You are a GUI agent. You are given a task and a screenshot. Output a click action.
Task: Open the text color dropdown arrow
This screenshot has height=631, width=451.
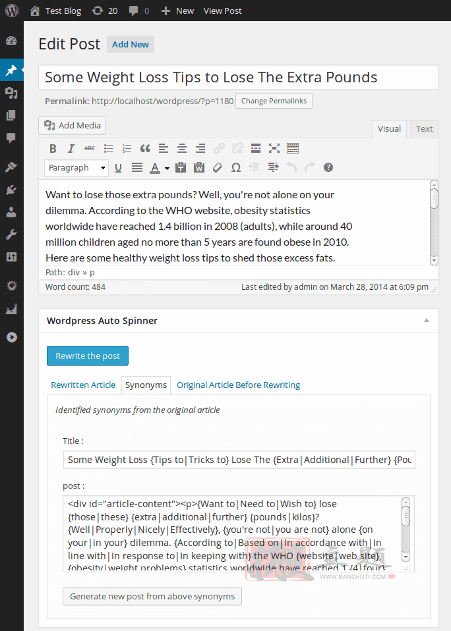[167, 168]
